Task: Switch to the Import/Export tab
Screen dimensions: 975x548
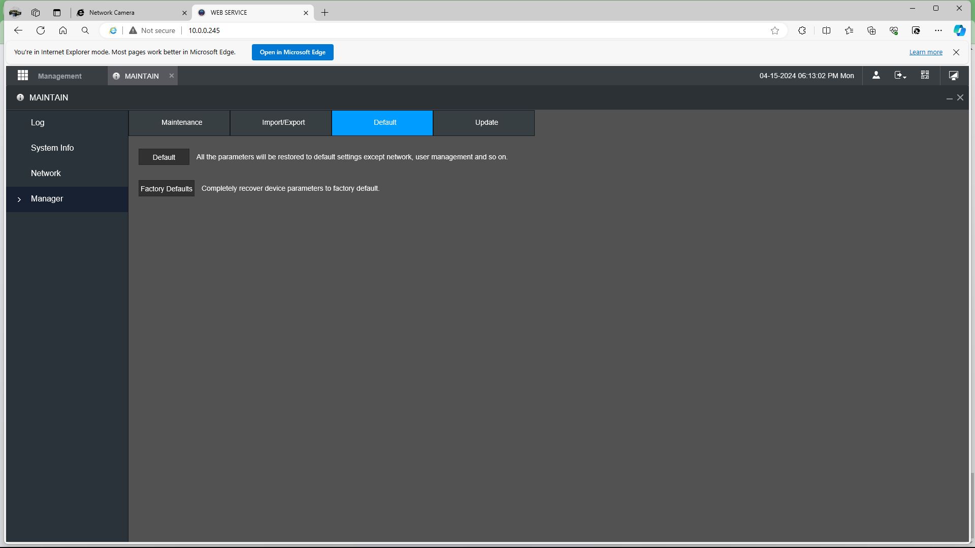Action: coord(281,123)
